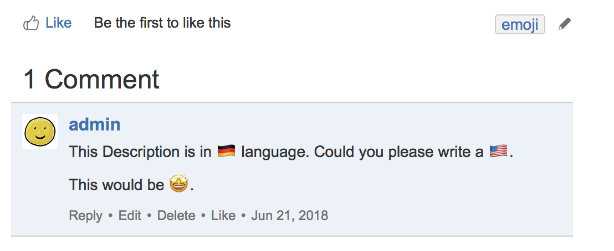Edit the admin comment
The image size is (614, 251).
[x=130, y=215]
